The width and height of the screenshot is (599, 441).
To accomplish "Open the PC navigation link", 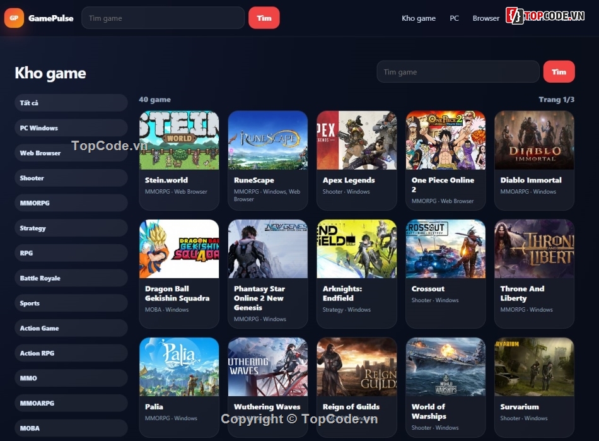I will point(454,18).
